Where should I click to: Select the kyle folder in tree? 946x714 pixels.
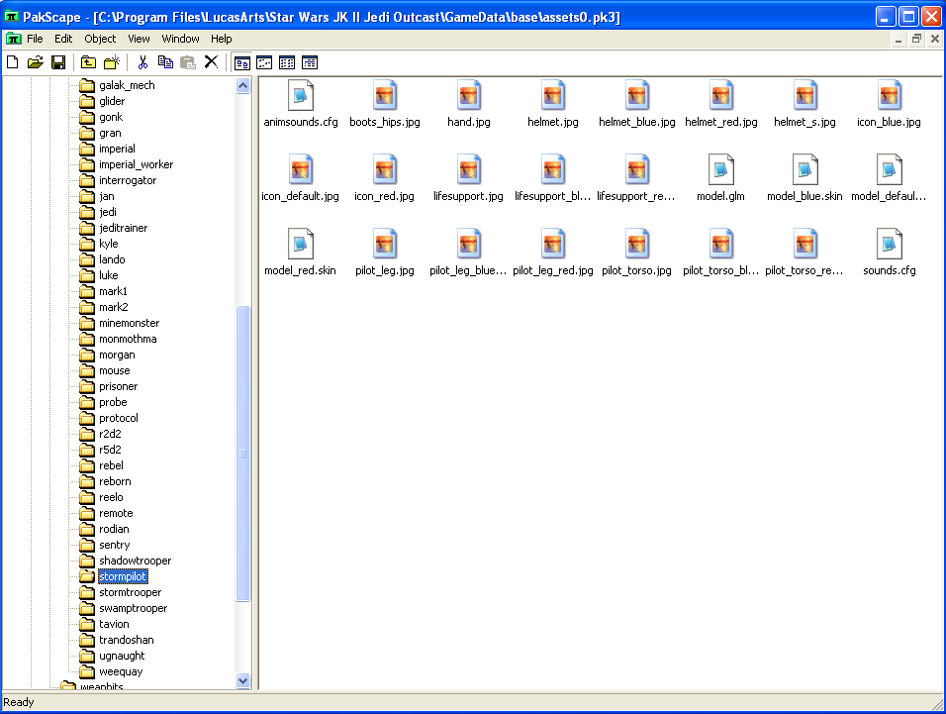(109, 244)
